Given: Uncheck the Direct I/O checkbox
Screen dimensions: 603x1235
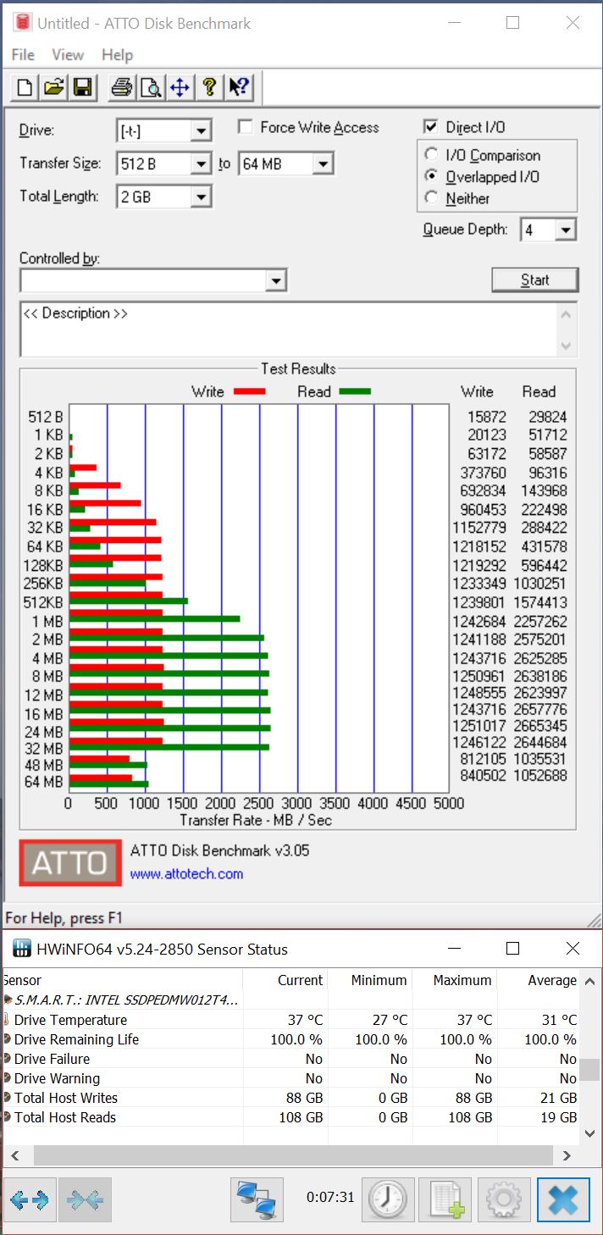Looking at the screenshot, I should click(x=431, y=127).
